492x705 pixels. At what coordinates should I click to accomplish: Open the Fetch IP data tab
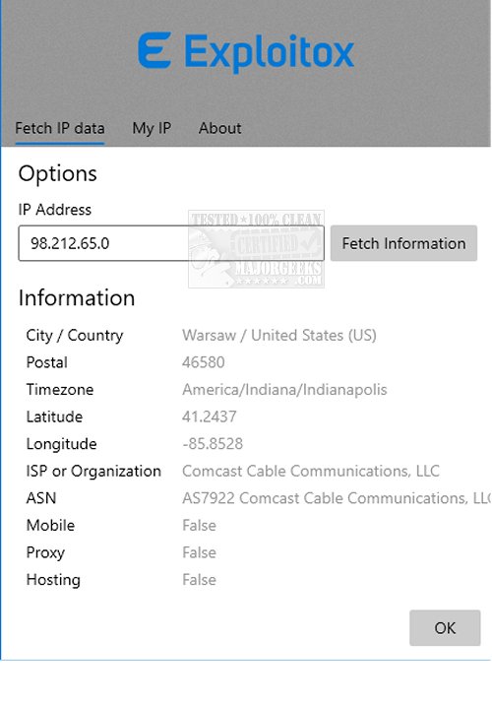coord(60,129)
